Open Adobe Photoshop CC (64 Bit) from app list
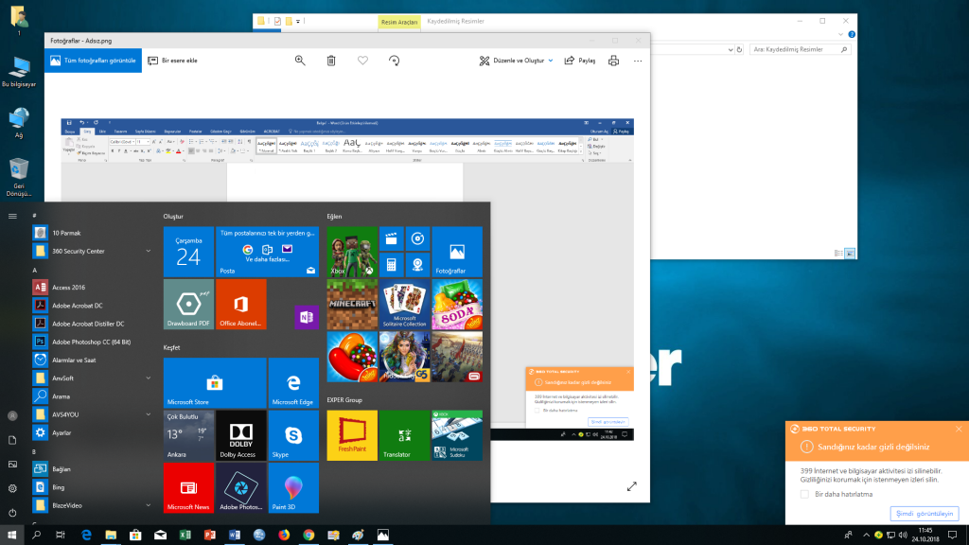 click(90, 342)
